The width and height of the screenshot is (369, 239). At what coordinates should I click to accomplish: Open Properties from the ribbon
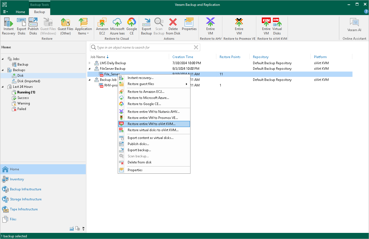click(189, 24)
